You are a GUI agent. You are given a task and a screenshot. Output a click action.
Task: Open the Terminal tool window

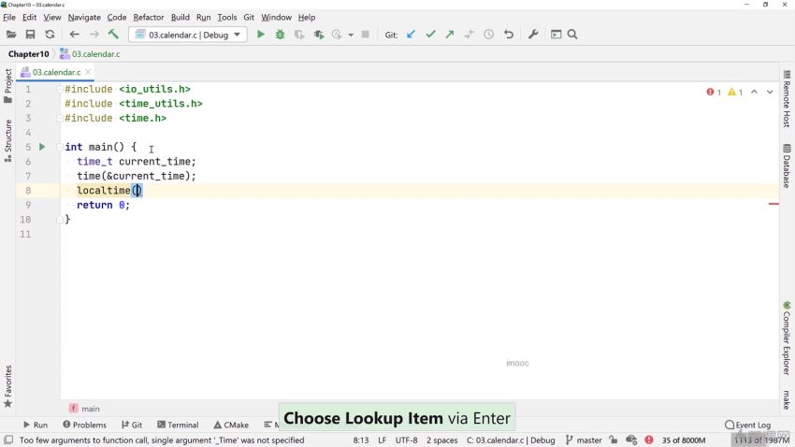178,425
